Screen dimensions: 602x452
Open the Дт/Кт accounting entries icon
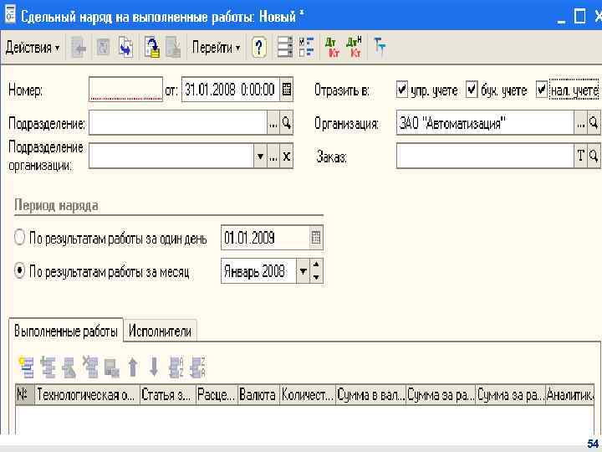click(x=332, y=48)
